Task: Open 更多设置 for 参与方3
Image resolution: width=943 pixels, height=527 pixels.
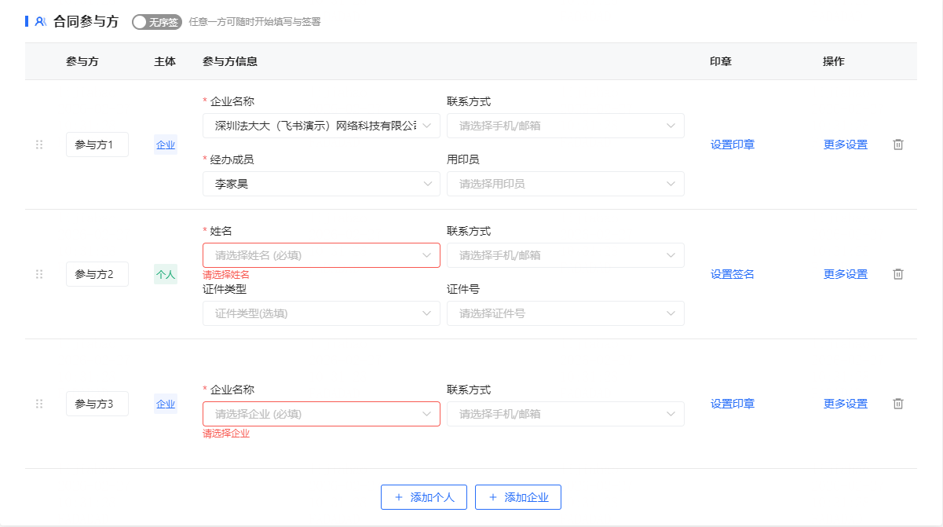Action: coord(846,404)
